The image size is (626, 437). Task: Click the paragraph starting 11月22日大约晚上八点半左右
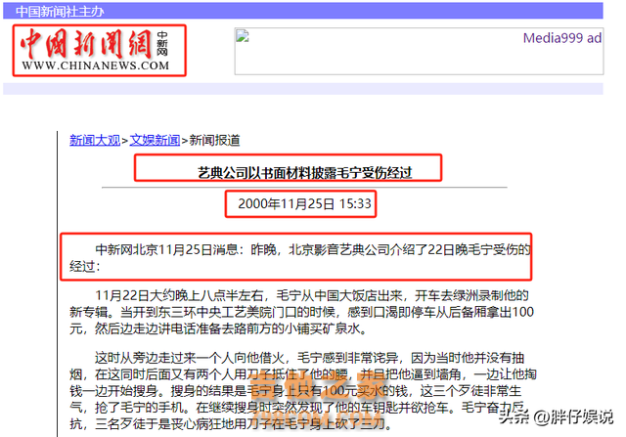coord(302,312)
